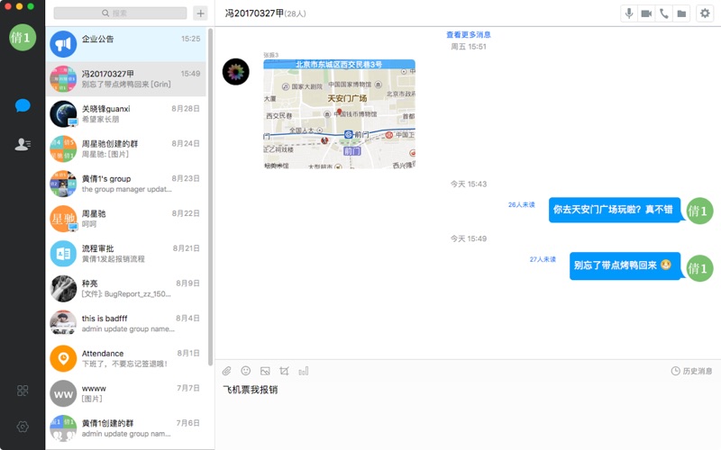Viewport: 721px width, 450px height.
Task: Click the message input containing 飞机票我报销
Action: [x=468, y=416]
